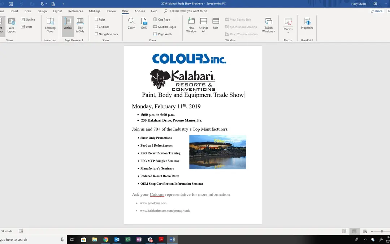Choose Page Width zoom
Viewport: 390px width, 244px height.
[162, 34]
